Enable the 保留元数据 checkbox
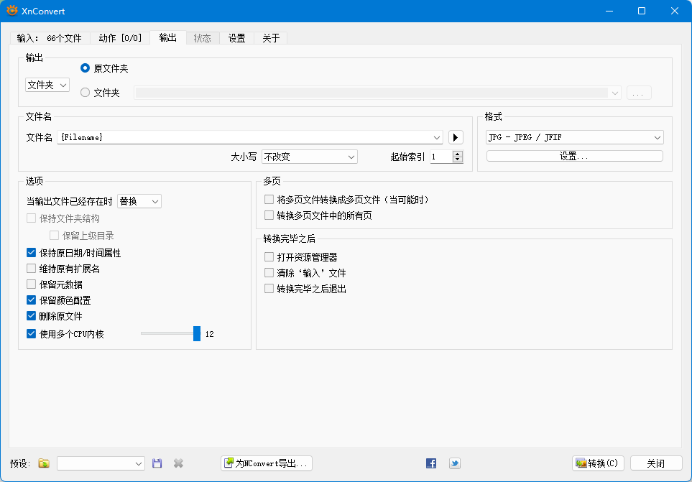Image resolution: width=692 pixels, height=482 pixels. click(x=31, y=284)
